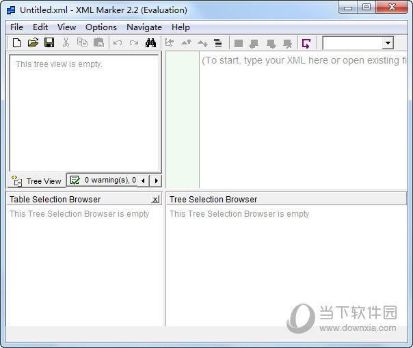Open the File menu
The height and width of the screenshot is (348, 413).
point(16,27)
